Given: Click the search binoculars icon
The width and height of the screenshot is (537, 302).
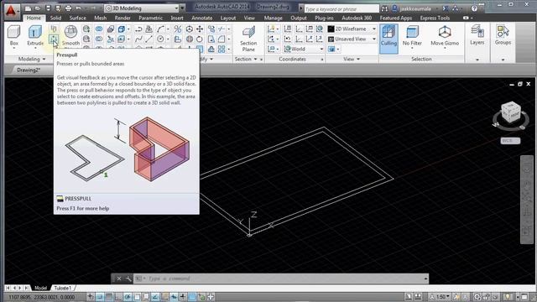Looking at the screenshot, I should pyautogui.click(x=384, y=8).
